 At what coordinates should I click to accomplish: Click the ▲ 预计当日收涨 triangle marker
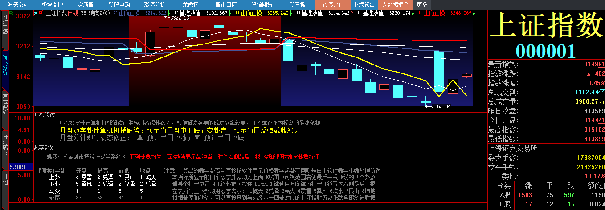(x=140, y=137)
